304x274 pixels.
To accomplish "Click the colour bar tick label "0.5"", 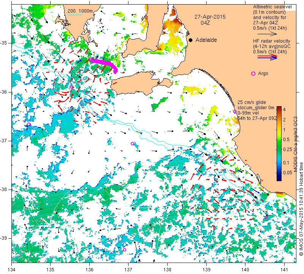I will [286, 139].
